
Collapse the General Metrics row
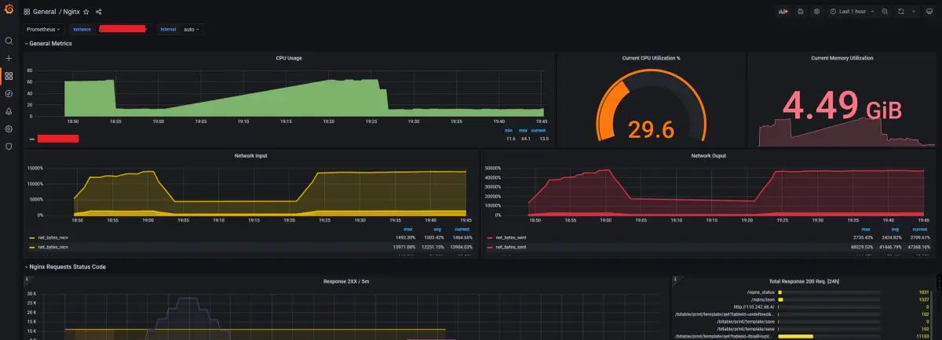[x=49, y=43]
